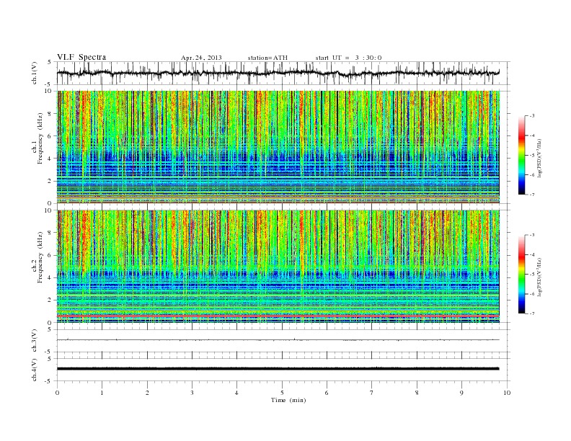Screen dimensions: 571x441
Task: Click the "log(PSD)(V²/Hz)" label beside ch.2 colorbar
Action: click(539, 277)
